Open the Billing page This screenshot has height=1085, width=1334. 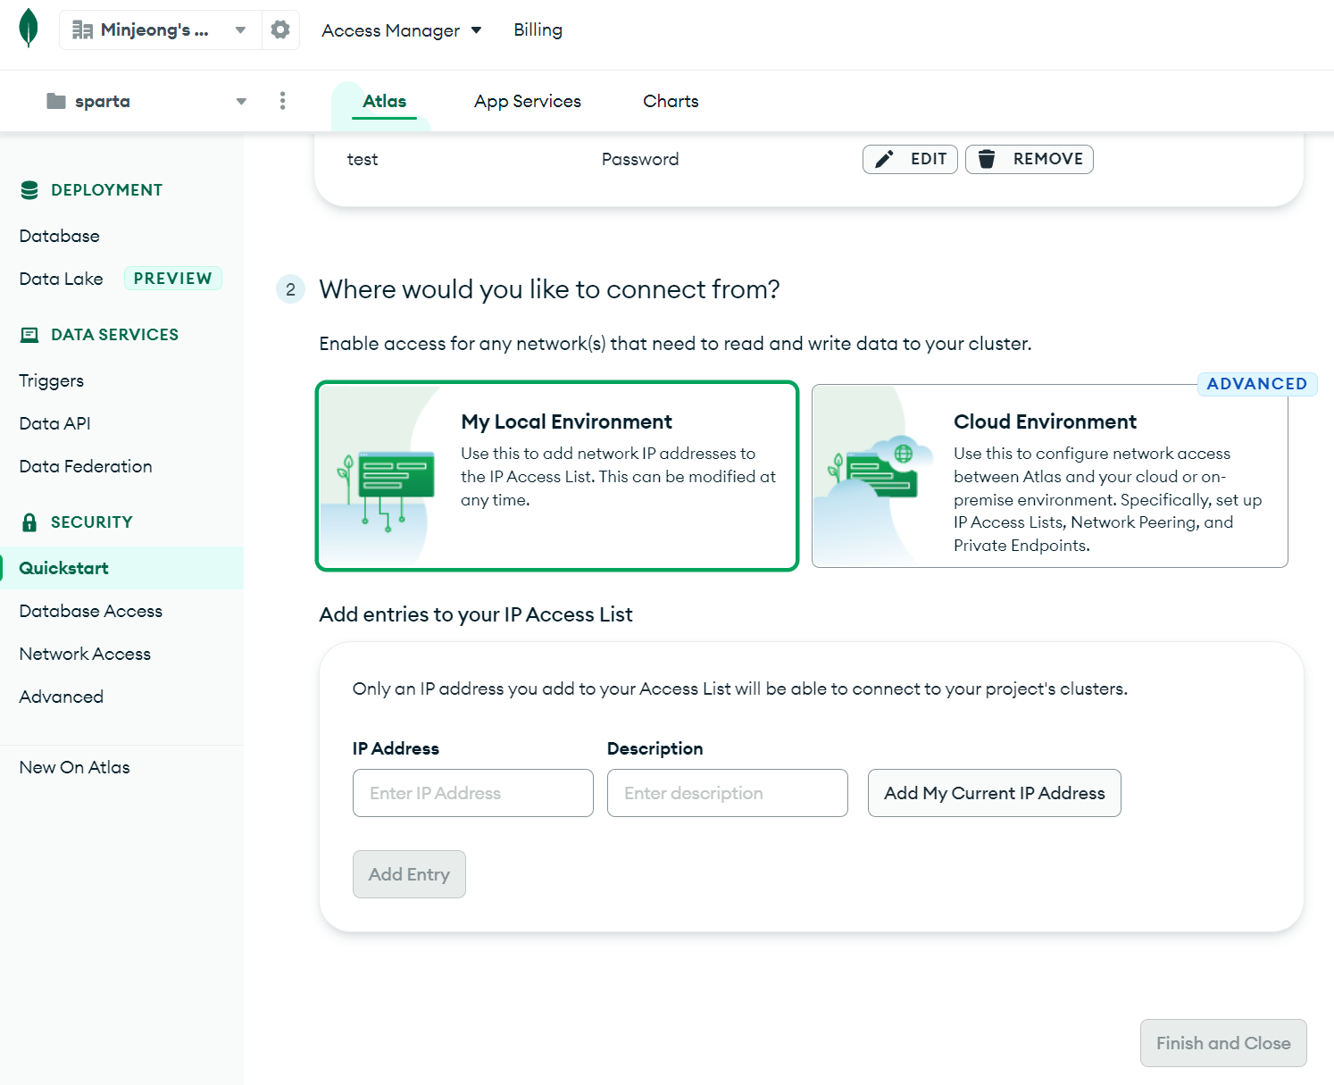tap(538, 29)
